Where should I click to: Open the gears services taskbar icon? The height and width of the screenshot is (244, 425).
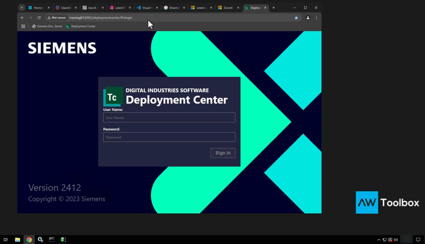[x=40, y=239]
